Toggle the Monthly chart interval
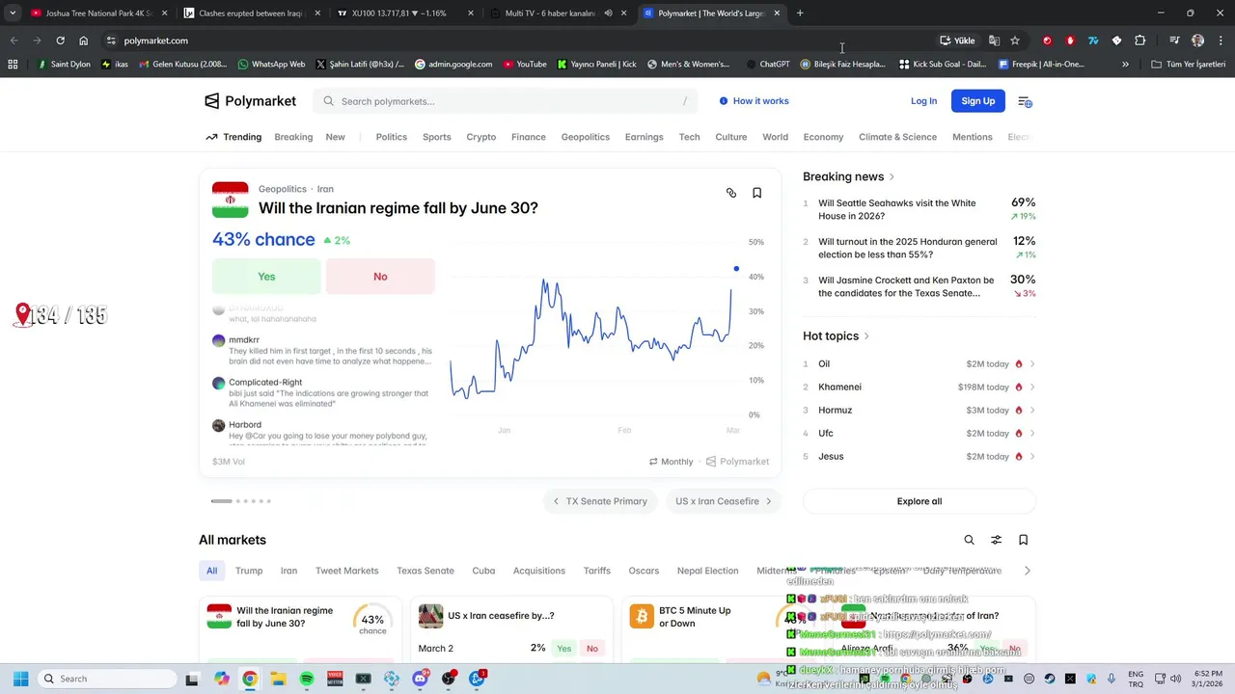This screenshot has width=1235, height=694. 671,462
